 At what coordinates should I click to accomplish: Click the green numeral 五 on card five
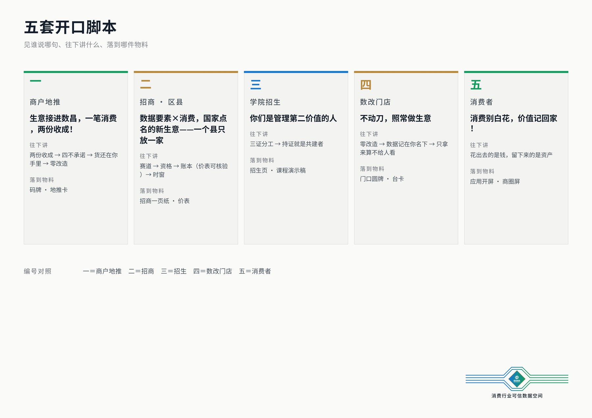point(476,84)
